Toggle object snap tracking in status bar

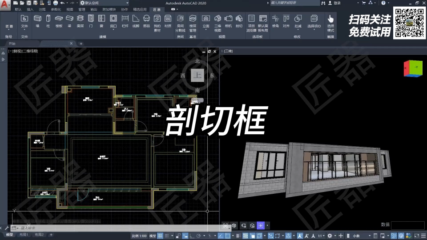pyautogui.click(x=221, y=236)
